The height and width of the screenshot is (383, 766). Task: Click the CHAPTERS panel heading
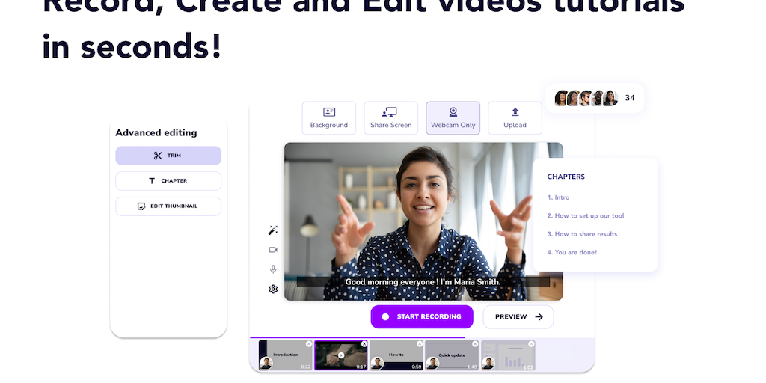tap(566, 177)
